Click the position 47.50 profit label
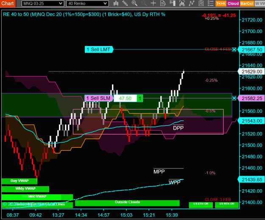 [x=125, y=98]
